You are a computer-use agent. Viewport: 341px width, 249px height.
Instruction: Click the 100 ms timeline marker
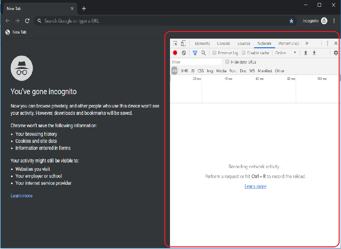[322, 79]
